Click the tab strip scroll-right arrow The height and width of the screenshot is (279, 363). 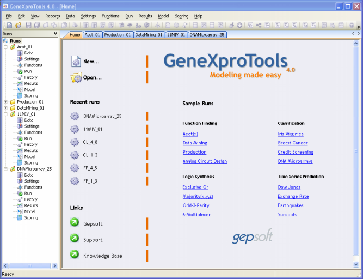[x=358, y=33]
